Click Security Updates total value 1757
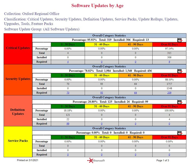Screen dimensions: 192x164 (x=169, y=84)
